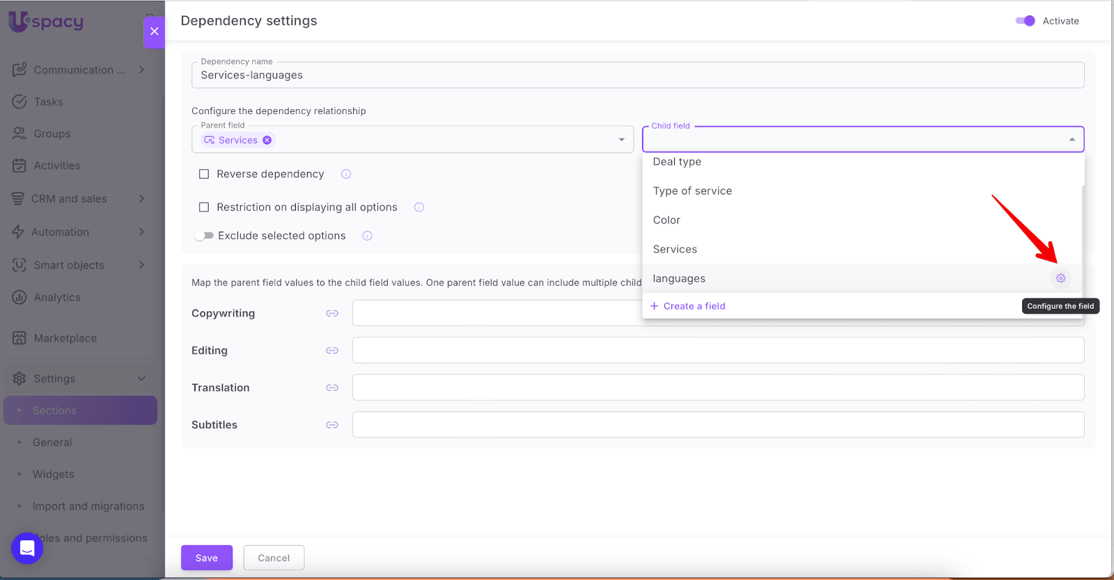Select Type of service from the list
Screen dimensions: 1114x580
pyautogui.click(x=692, y=191)
